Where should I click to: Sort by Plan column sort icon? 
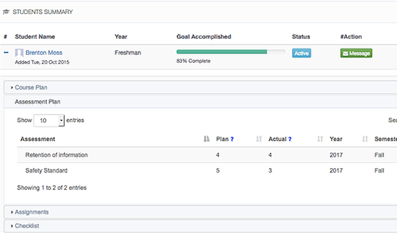coord(259,139)
